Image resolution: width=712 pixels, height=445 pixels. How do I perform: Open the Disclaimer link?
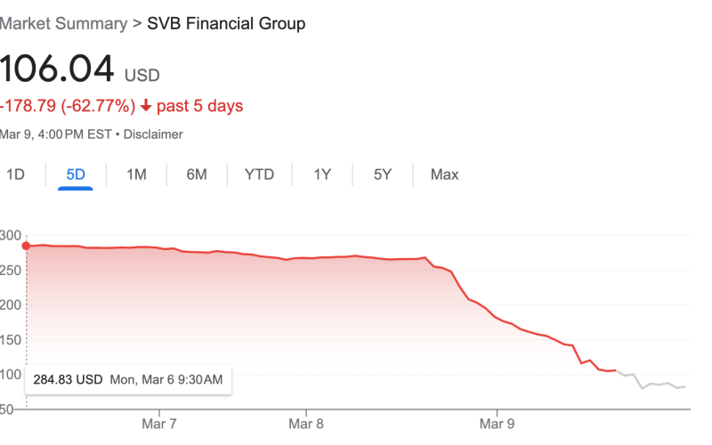point(153,134)
